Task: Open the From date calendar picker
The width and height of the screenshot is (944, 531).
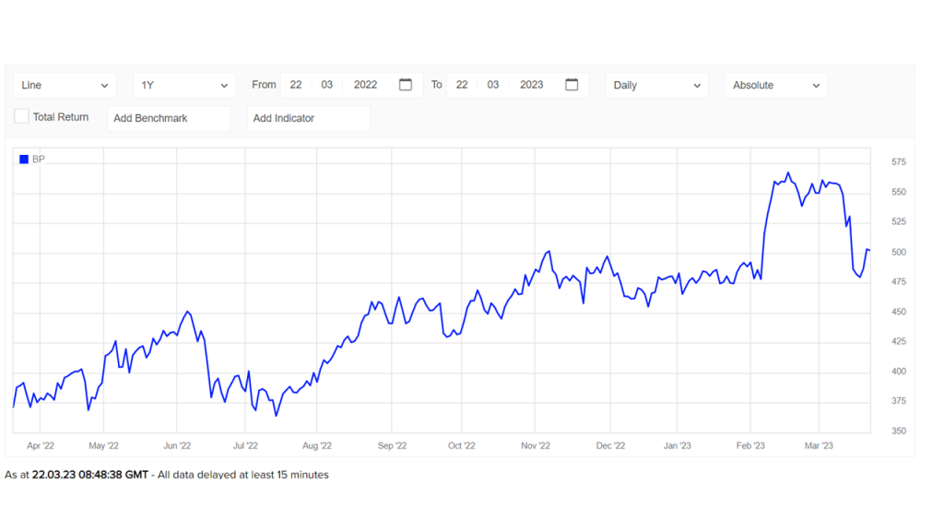Action: click(x=406, y=85)
